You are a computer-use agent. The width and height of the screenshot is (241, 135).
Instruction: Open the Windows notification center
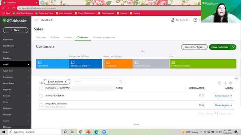coord(236,132)
